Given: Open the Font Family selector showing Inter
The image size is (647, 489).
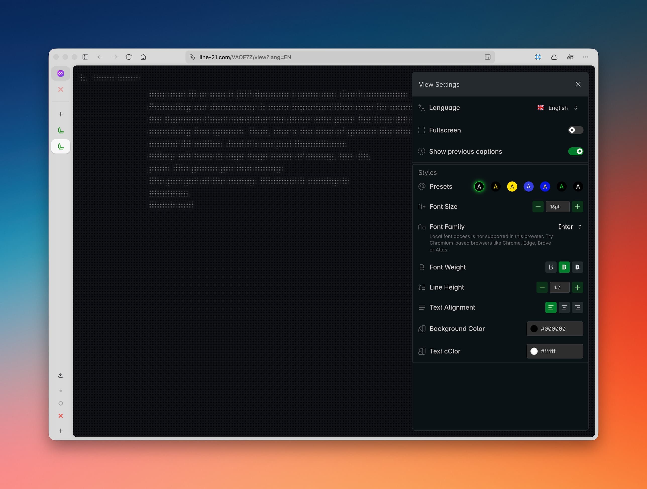Looking at the screenshot, I should 569,227.
